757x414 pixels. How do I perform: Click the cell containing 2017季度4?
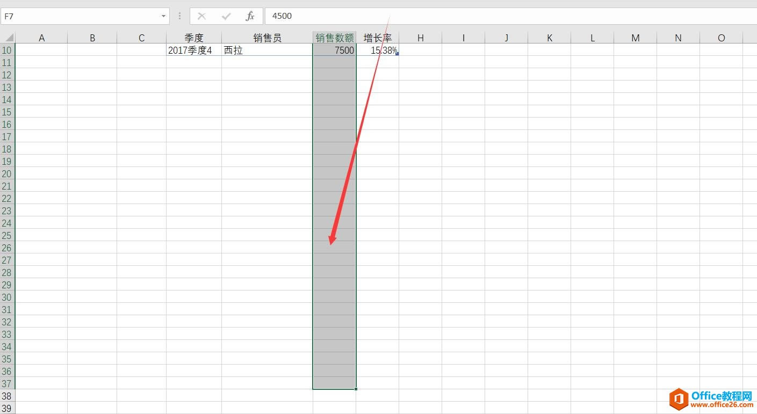pos(193,50)
